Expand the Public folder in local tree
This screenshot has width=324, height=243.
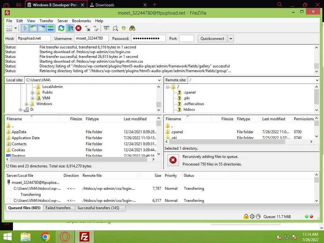(32, 93)
